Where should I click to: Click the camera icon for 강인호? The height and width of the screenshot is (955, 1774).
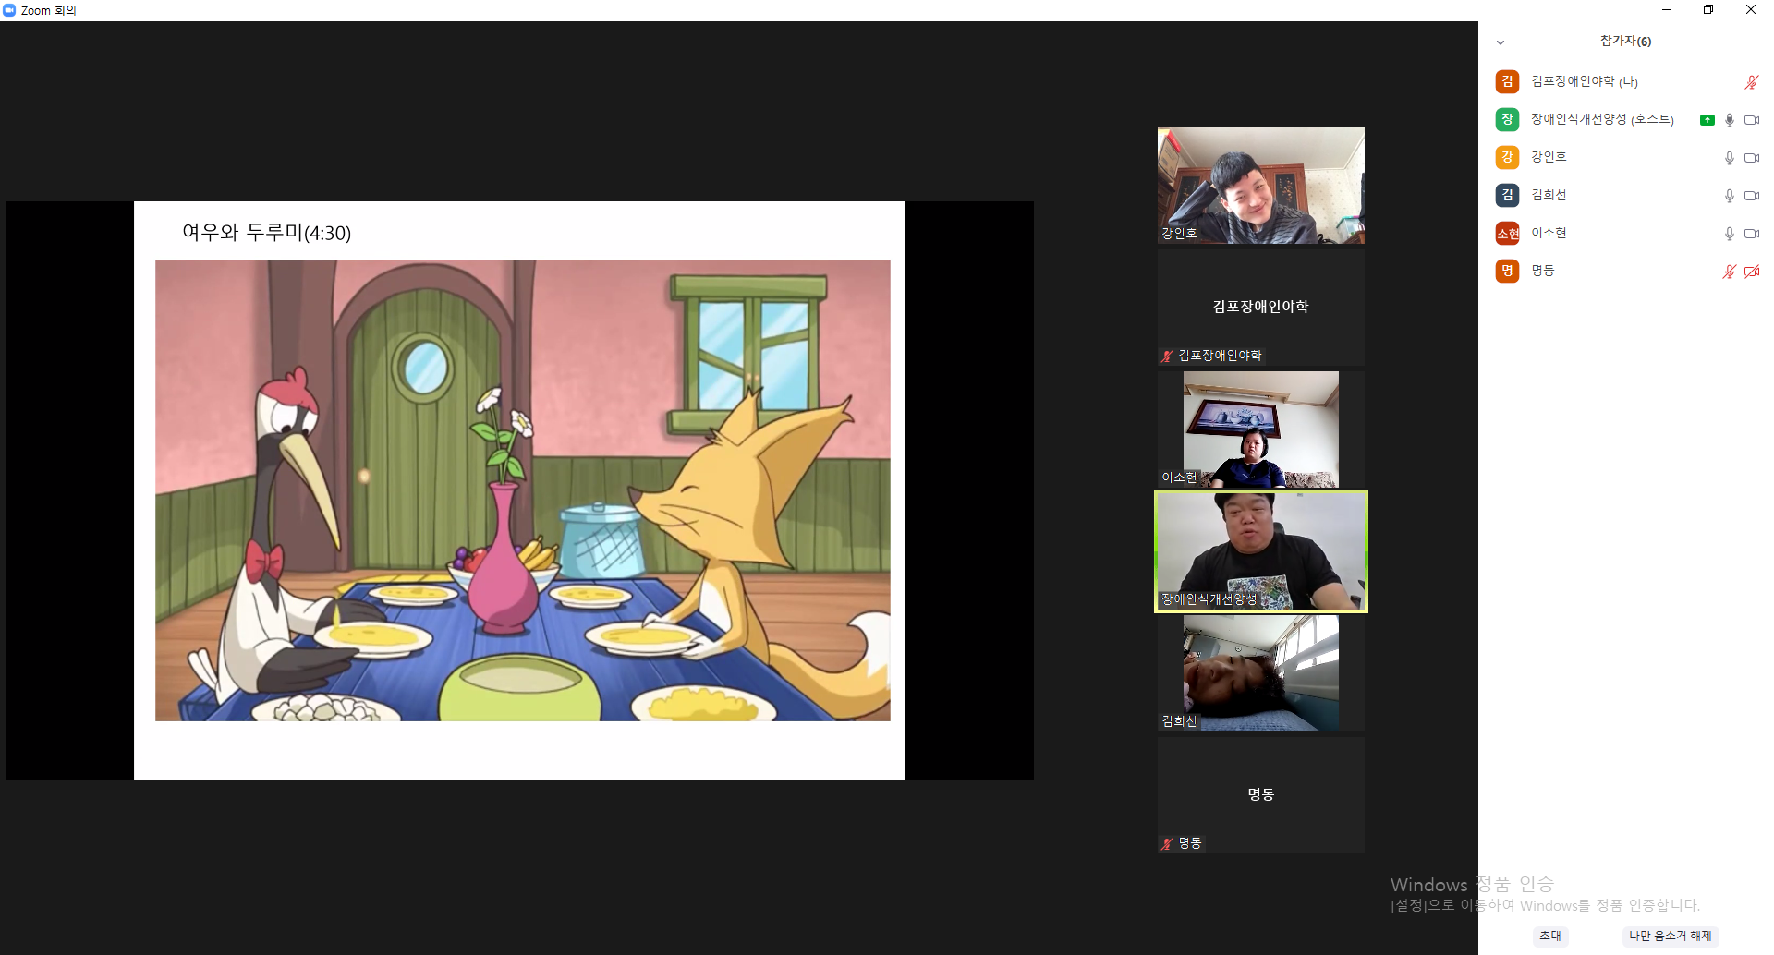pos(1751,158)
